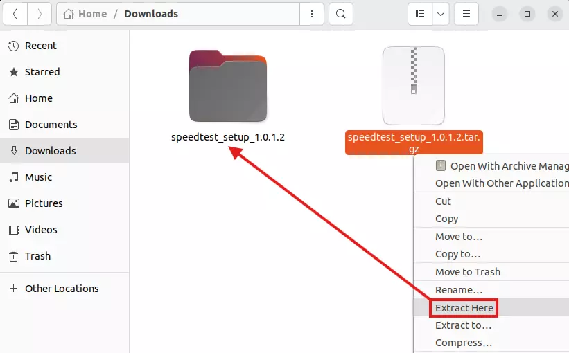Open the three-dot path bar menu
This screenshot has height=353, width=569.
(x=312, y=14)
